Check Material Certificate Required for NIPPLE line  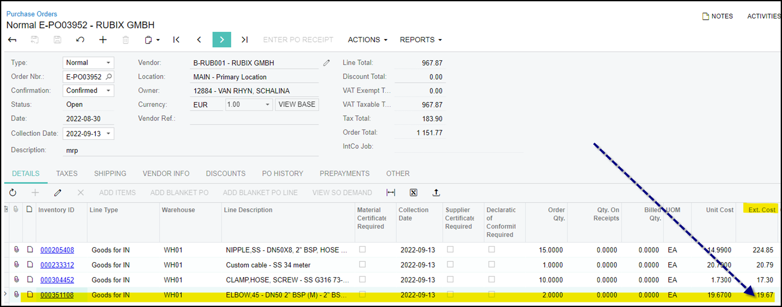click(x=362, y=250)
